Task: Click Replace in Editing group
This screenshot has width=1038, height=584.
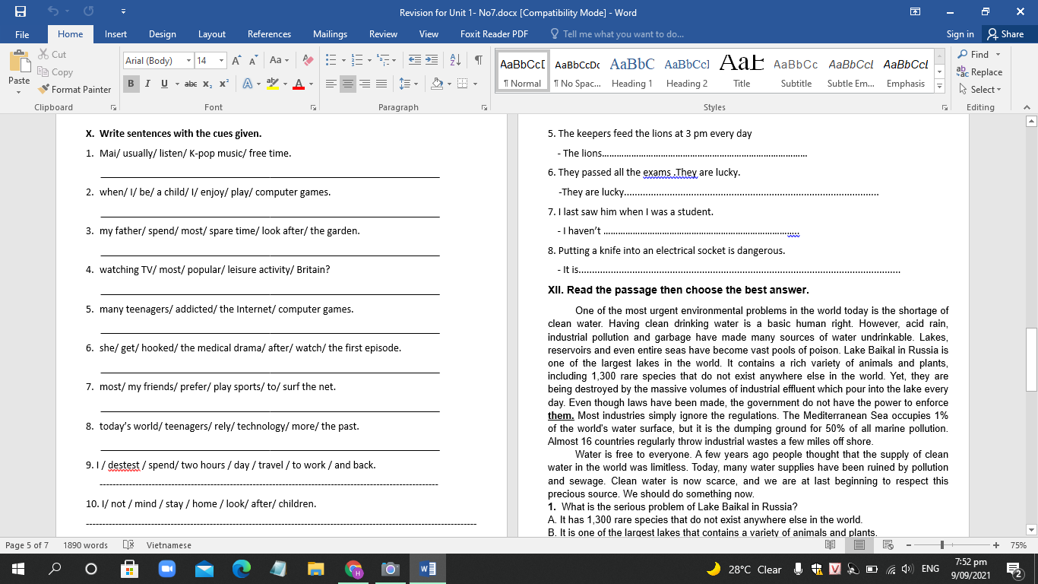Action: 979,72
